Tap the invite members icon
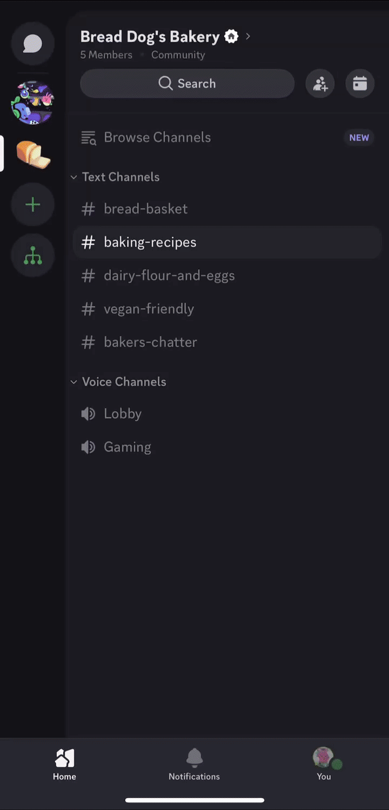This screenshot has width=389, height=810. (320, 83)
